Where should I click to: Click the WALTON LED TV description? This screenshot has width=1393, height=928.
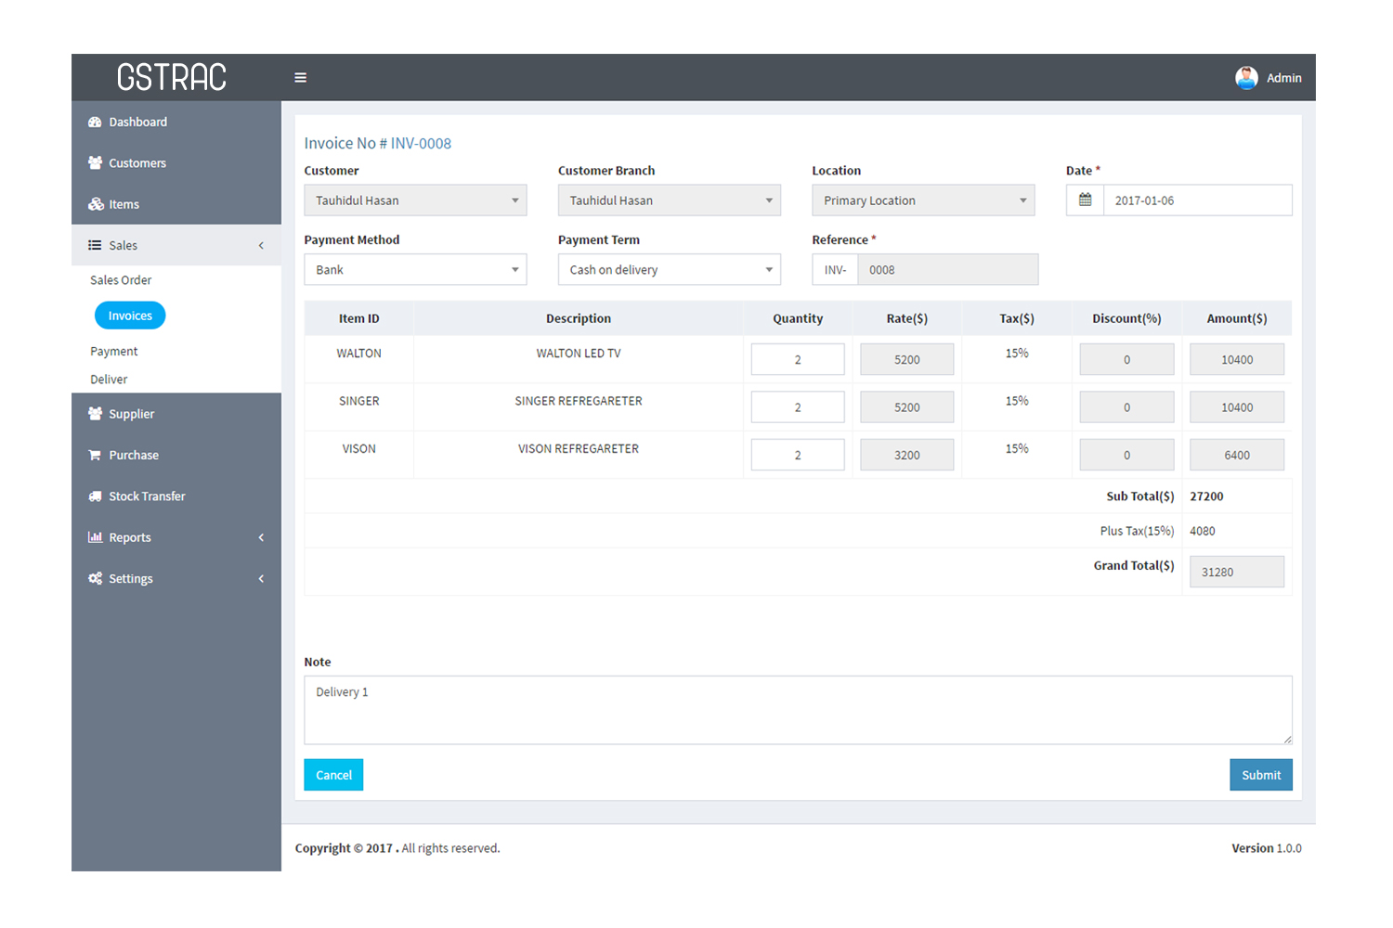[x=579, y=354]
